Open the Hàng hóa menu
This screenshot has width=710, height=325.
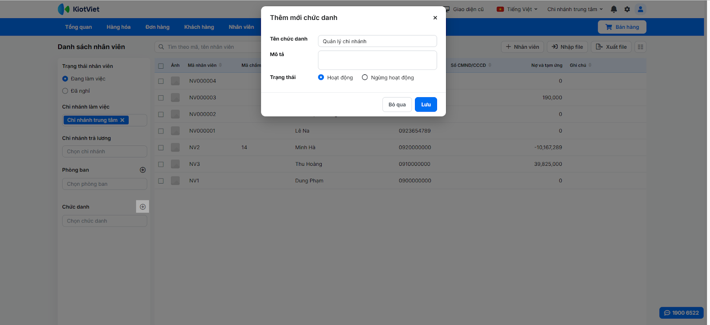[118, 27]
